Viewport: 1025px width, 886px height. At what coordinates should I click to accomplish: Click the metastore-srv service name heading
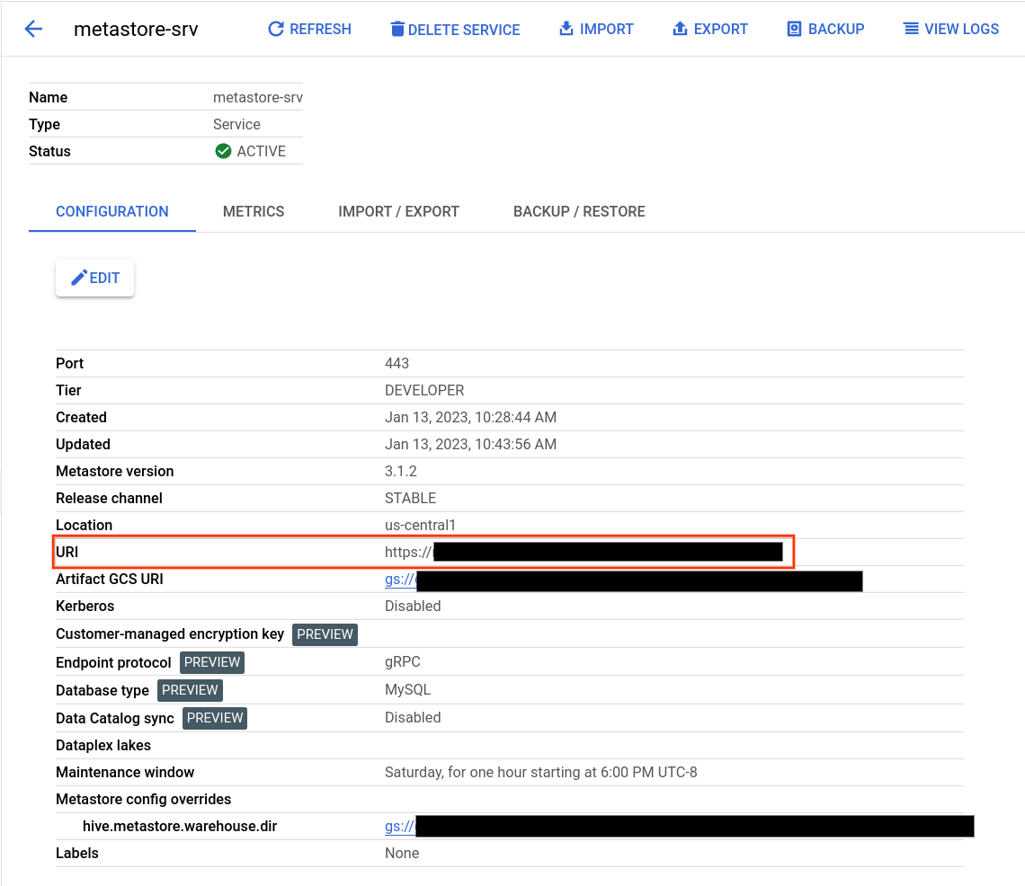coord(136,29)
